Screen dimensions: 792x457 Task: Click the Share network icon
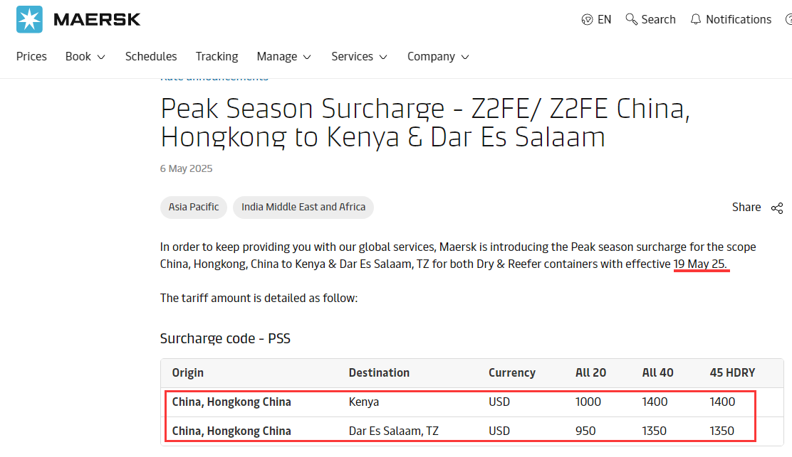(x=776, y=208)
